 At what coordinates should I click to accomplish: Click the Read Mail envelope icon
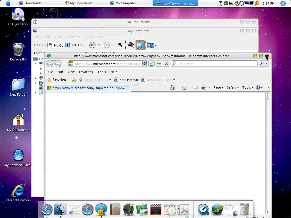[x=196, y=87]
